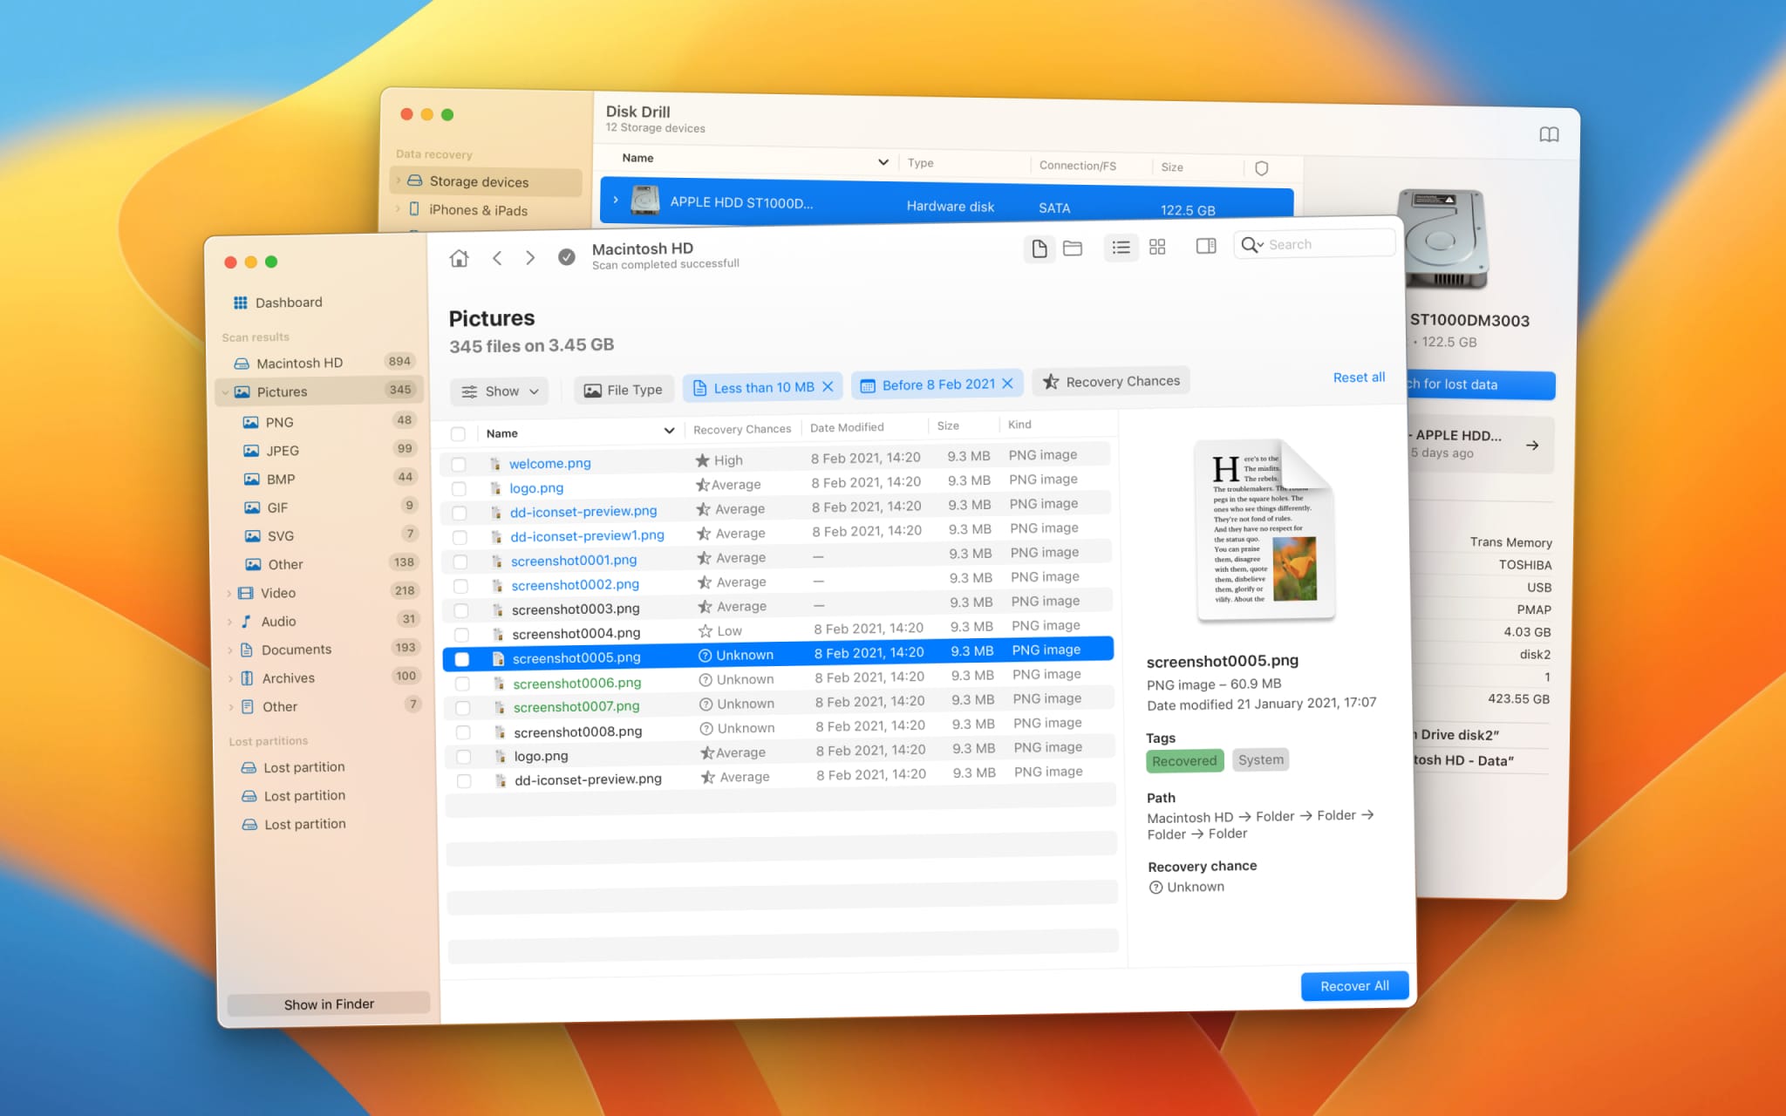Image resolution: width=1786 pixels, height=1116 pixels.
Task: Check the welcome.png checkbox
Action: (459, 465)
